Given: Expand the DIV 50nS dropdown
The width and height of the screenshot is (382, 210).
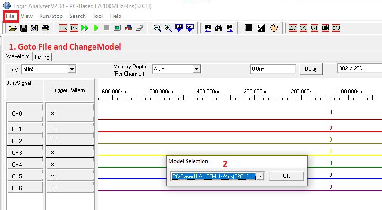Looking at the screenshot, I should [72, 69].
